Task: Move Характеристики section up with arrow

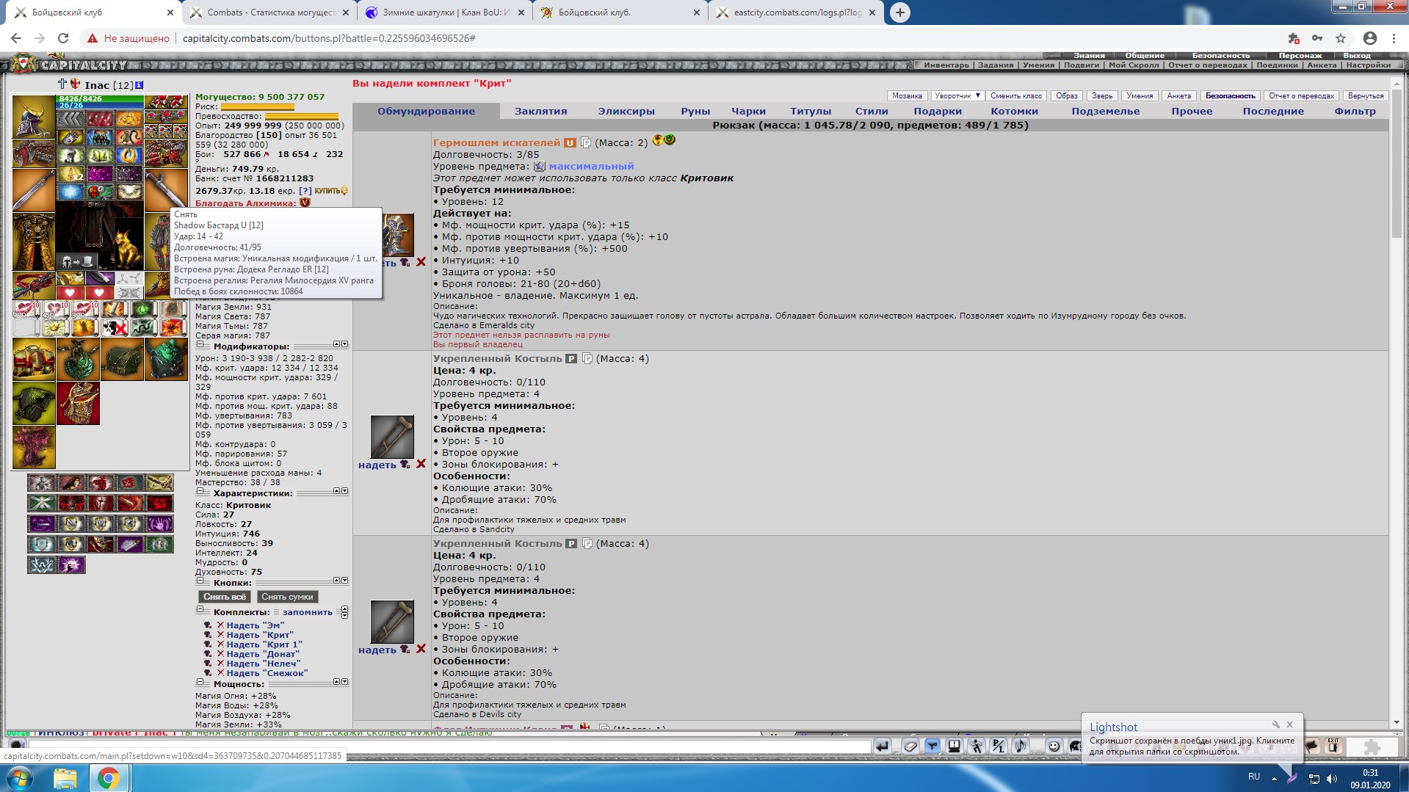Action: [336, 491]
